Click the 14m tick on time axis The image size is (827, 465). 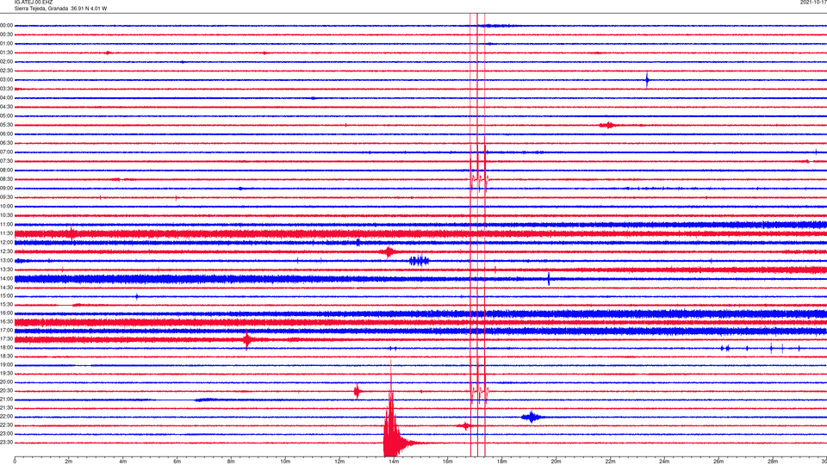[x=394, y=462]
